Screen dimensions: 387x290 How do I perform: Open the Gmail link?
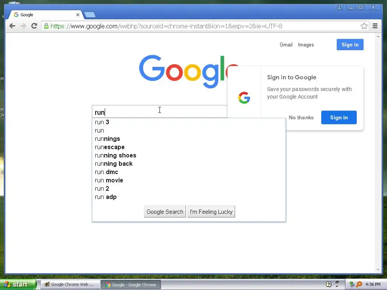(x=286, y=45)
